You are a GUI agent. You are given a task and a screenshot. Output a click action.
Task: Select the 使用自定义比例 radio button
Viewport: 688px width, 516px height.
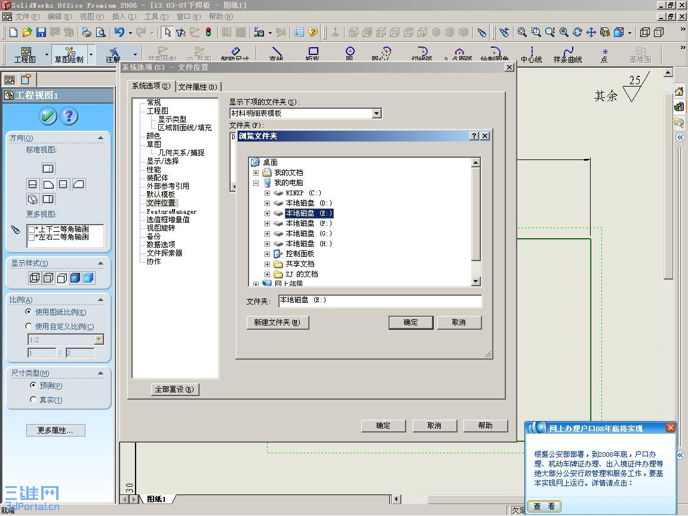click(29, 326)
